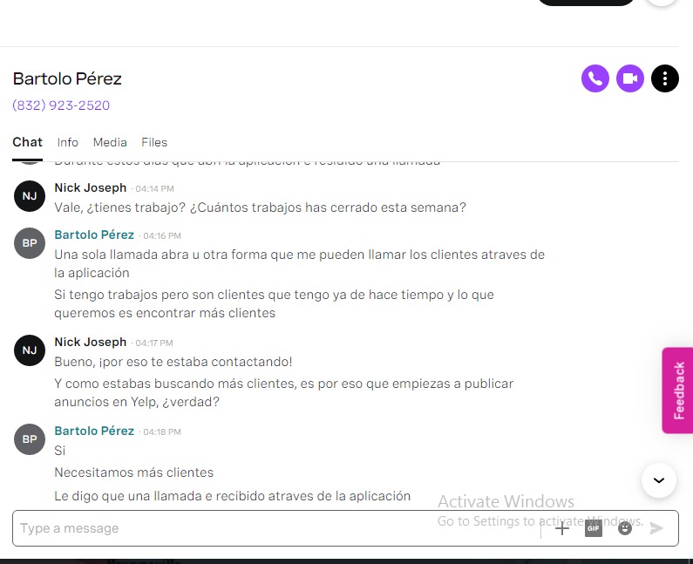Start a video call with Bartolo Pérez
The height and width of the screenshot is (564, 693).
point(629,78)
